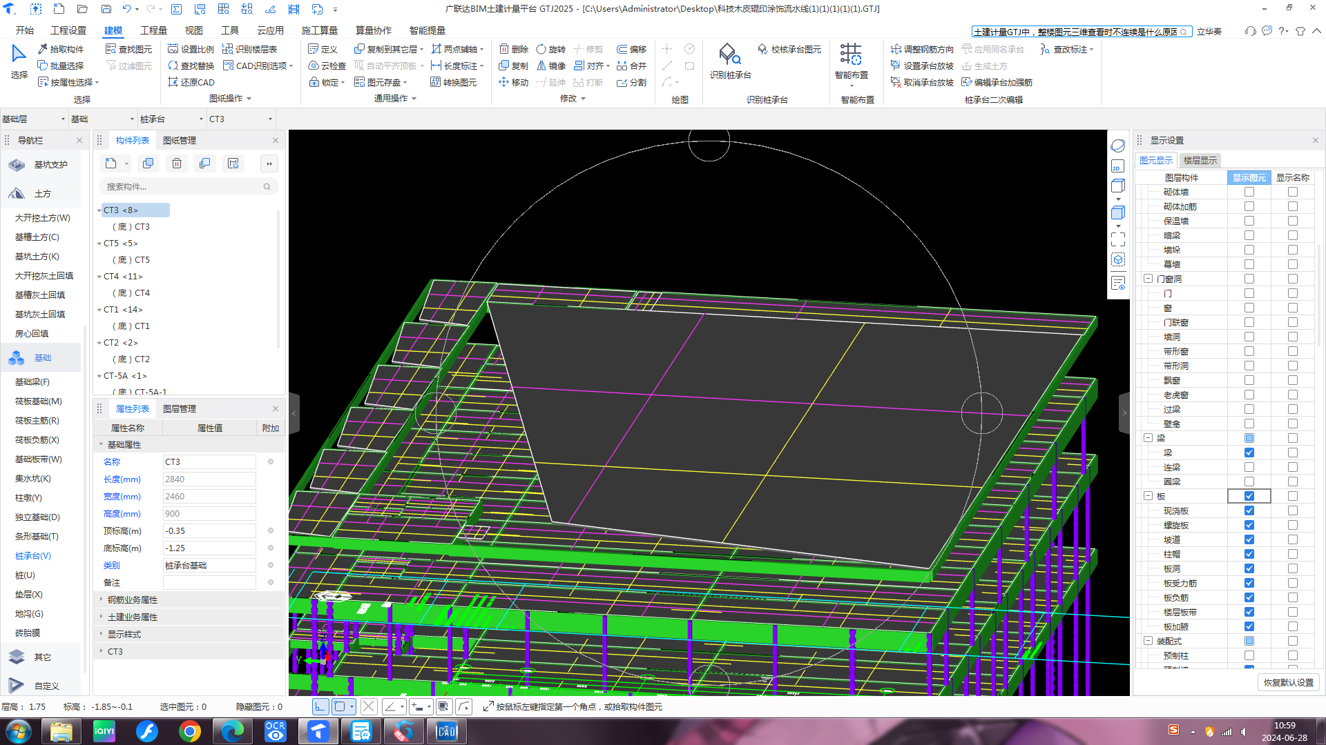Open 识别楼层表 recognize floor table
Viewport: 1326px width, 745px height.
[x=250, y=49]
